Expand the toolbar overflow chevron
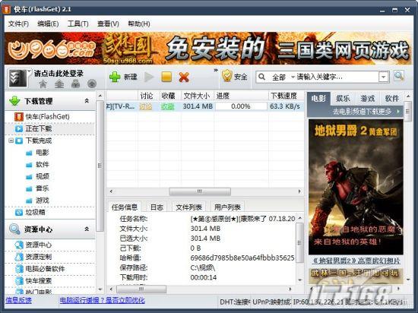This screenshot has width=418, height=313. point(215,70)
